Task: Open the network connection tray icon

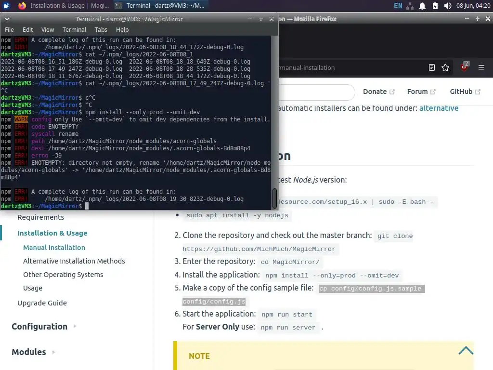Action: [x=410, y=6]
